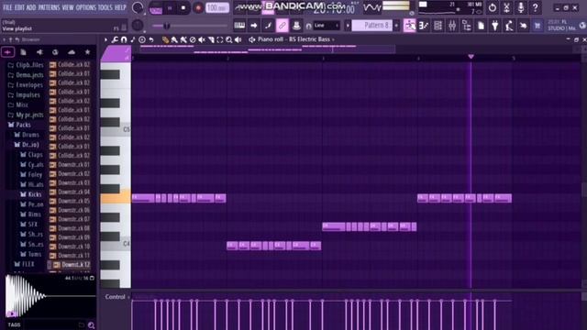Screen dimensions: 587x330
Task: Toggle pattern/song mode button
Action: click(156, 8)
